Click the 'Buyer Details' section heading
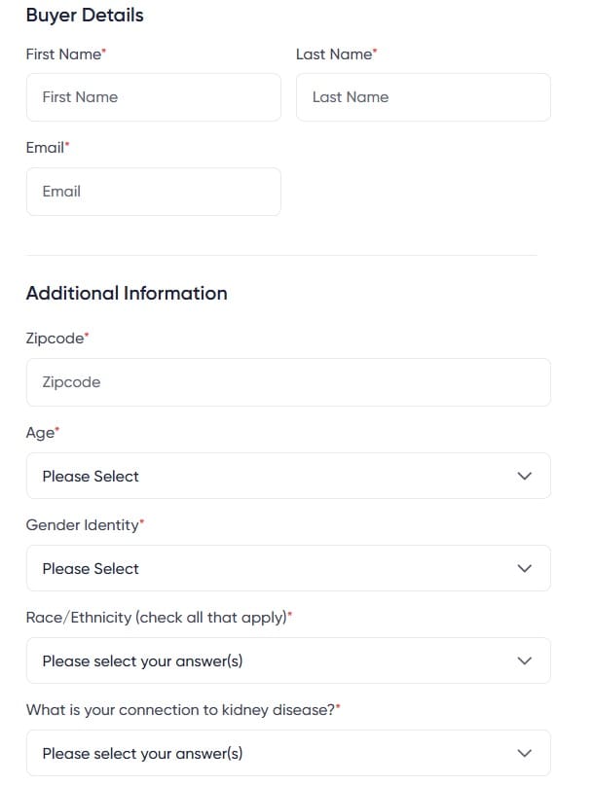The image size is (593, 785). tap(85, 16)
